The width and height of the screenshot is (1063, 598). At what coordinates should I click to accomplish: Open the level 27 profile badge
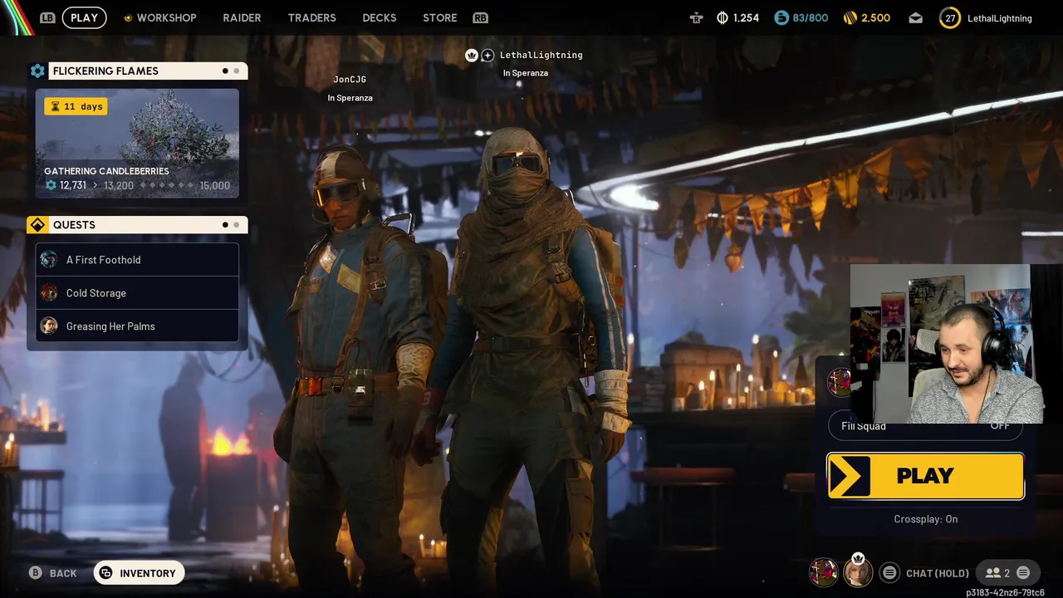coord(949,17)
